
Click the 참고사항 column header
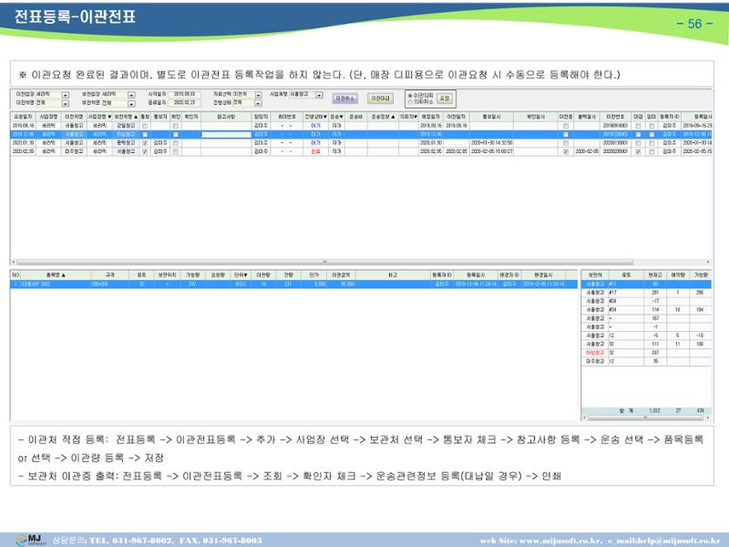click(226, 117)
